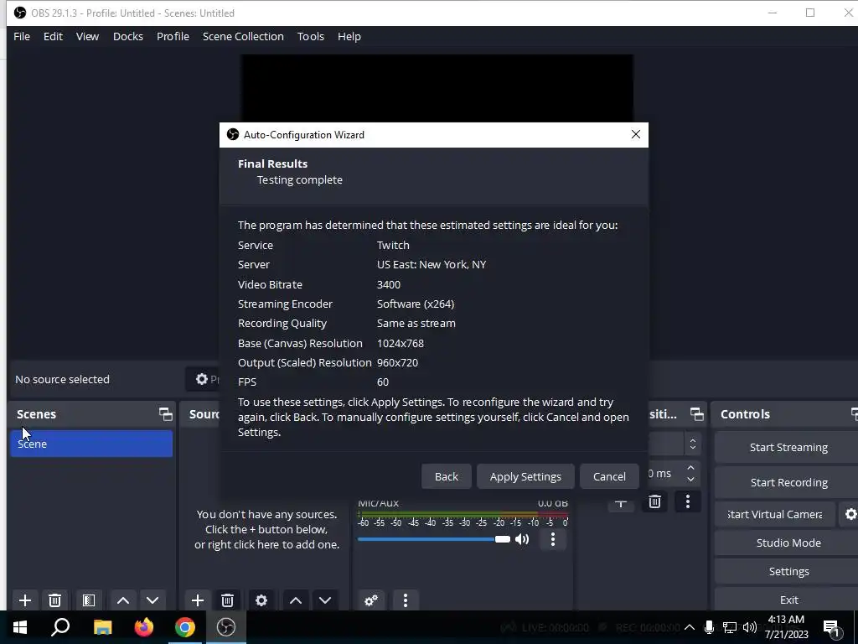Open Windows Start menu
858x644 pixels.
20,627
